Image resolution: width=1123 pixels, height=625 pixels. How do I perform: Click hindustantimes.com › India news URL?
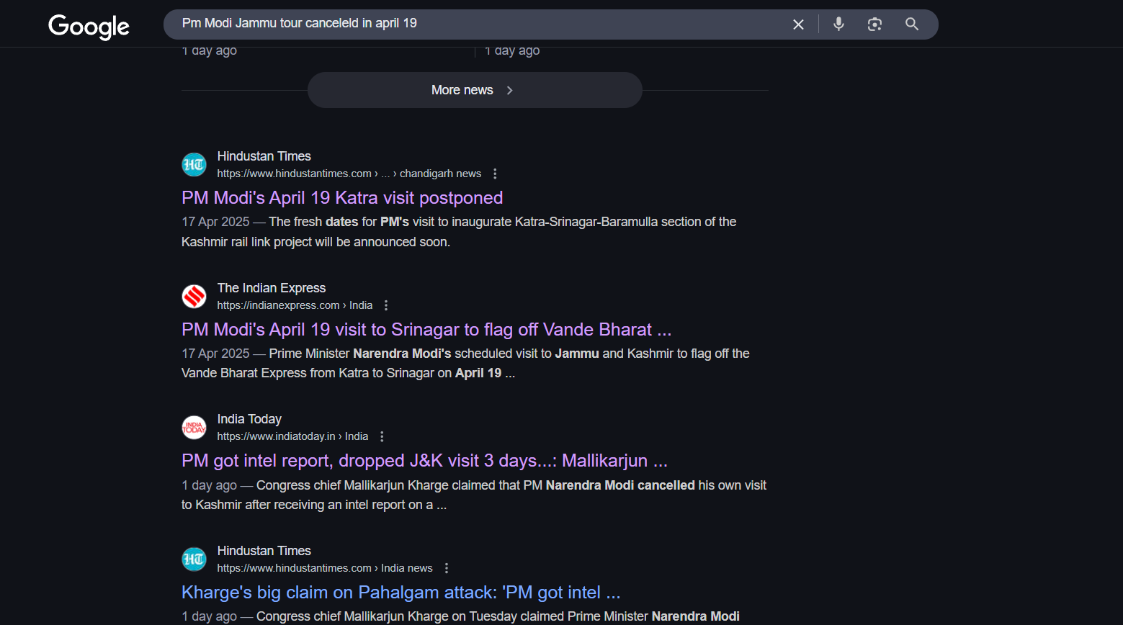click(x=325, y=568)
